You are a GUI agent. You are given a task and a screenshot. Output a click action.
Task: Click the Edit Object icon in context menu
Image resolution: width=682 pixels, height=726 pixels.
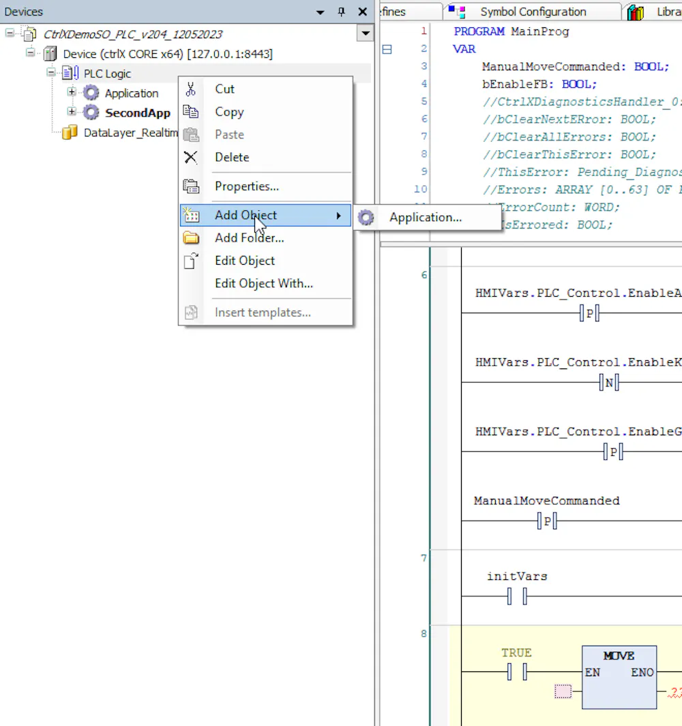point(191,261)
